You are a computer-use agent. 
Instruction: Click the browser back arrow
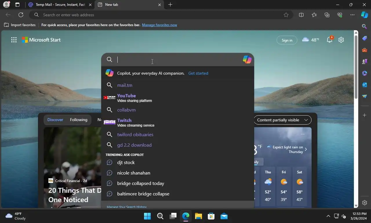coord(8,15)
